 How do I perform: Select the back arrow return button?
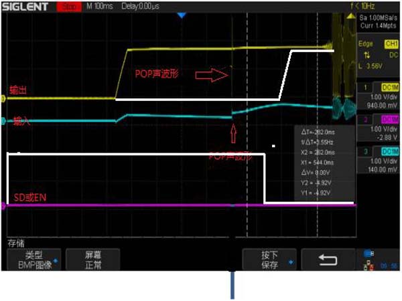point(328,260)
